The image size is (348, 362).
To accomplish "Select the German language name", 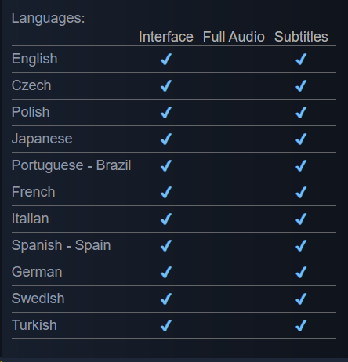I will 37,272.
